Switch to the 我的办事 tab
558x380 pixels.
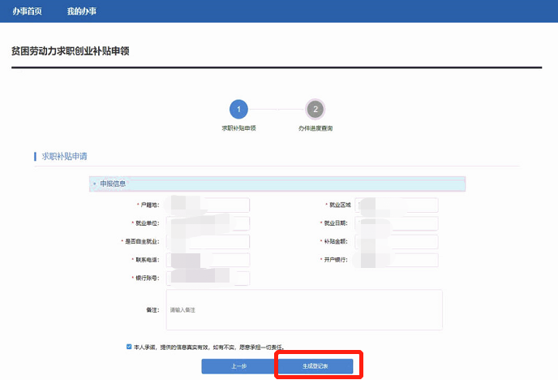82,11
